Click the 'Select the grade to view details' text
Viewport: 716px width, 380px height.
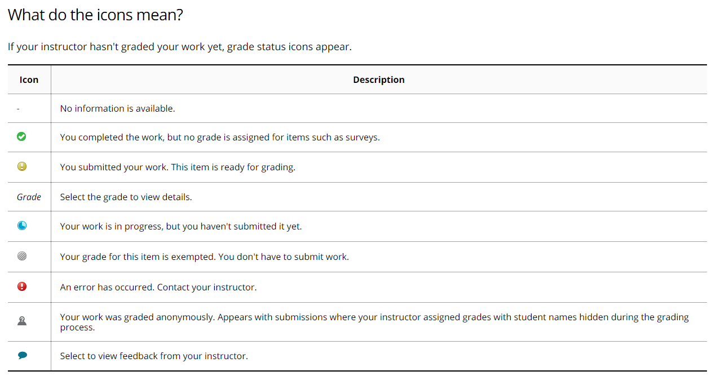pyautogui.click(x=126, y=197)
